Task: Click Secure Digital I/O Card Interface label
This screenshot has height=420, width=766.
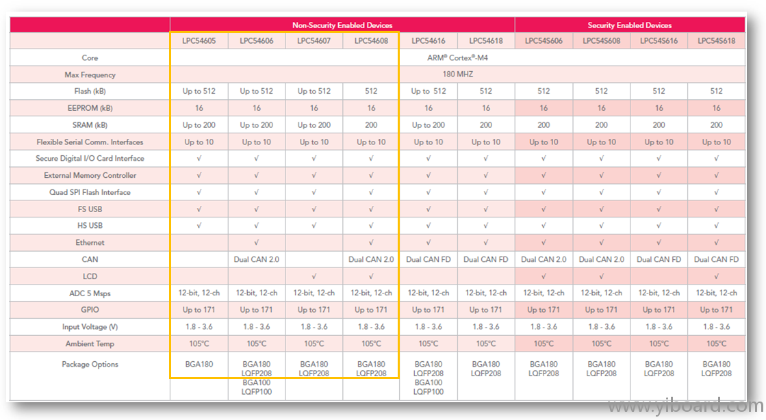Action: click(90, 158)
